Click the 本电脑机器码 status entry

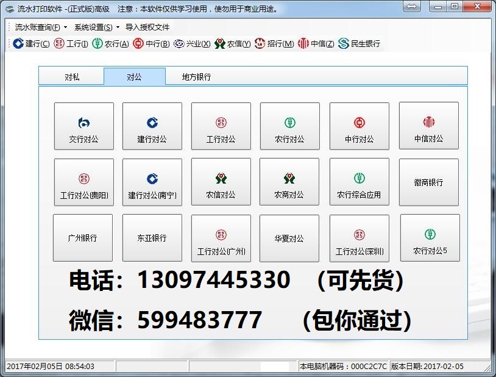pyautogui.click(x=344, y=366)
